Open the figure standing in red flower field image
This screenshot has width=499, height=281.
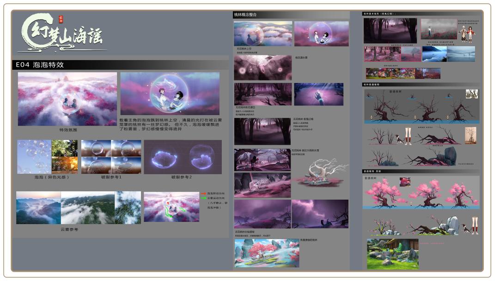pos(439,29)
